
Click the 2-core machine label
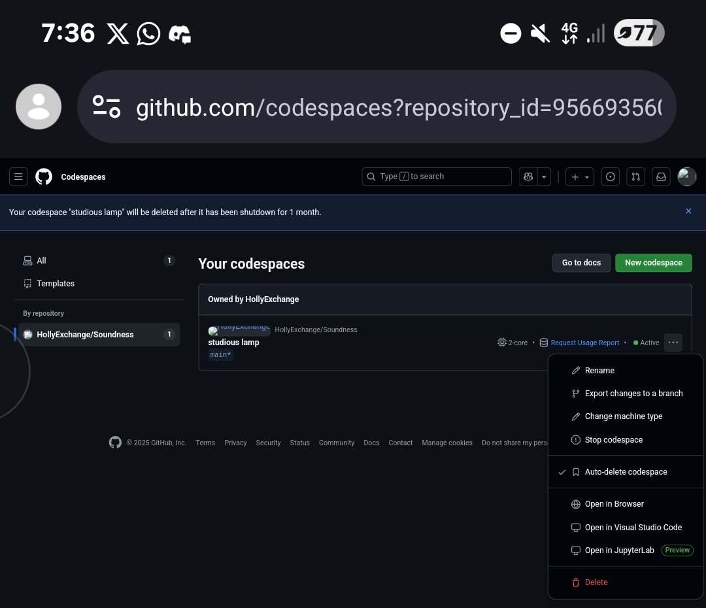click(513, 343)
